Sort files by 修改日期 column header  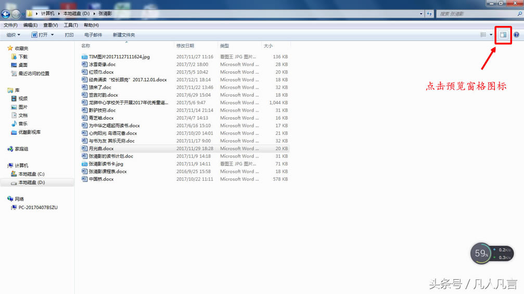(185, 46)
